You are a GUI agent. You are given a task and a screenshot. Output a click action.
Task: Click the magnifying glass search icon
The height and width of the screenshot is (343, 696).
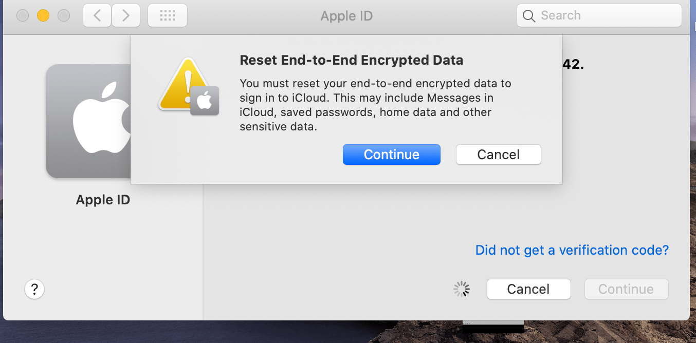(529, 16)
